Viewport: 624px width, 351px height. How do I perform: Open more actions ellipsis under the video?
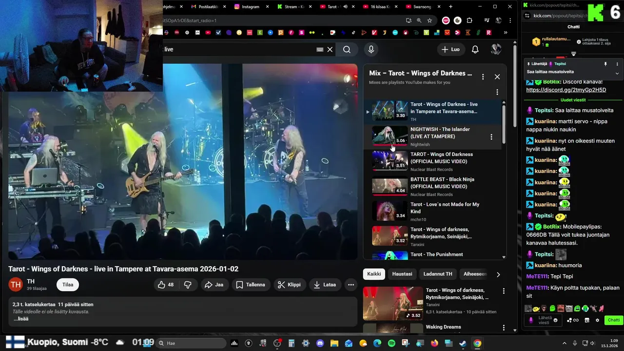[x=351, y=285]
